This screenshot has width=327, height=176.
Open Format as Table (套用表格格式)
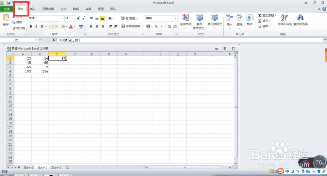199,22
